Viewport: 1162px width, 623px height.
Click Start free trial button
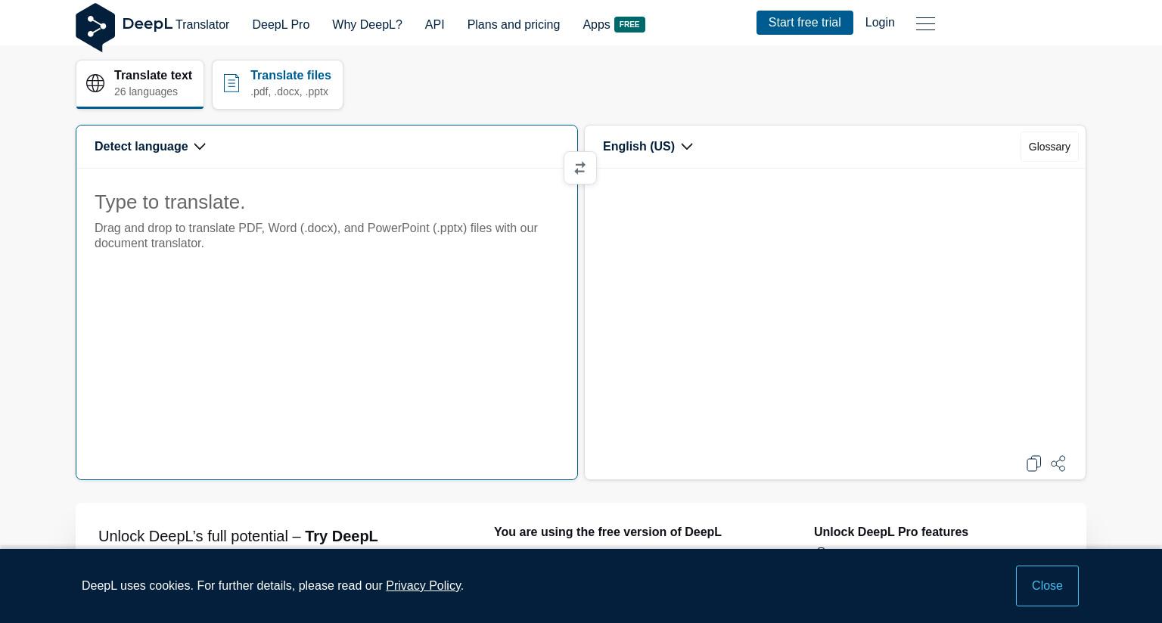[x=805, y=23]
